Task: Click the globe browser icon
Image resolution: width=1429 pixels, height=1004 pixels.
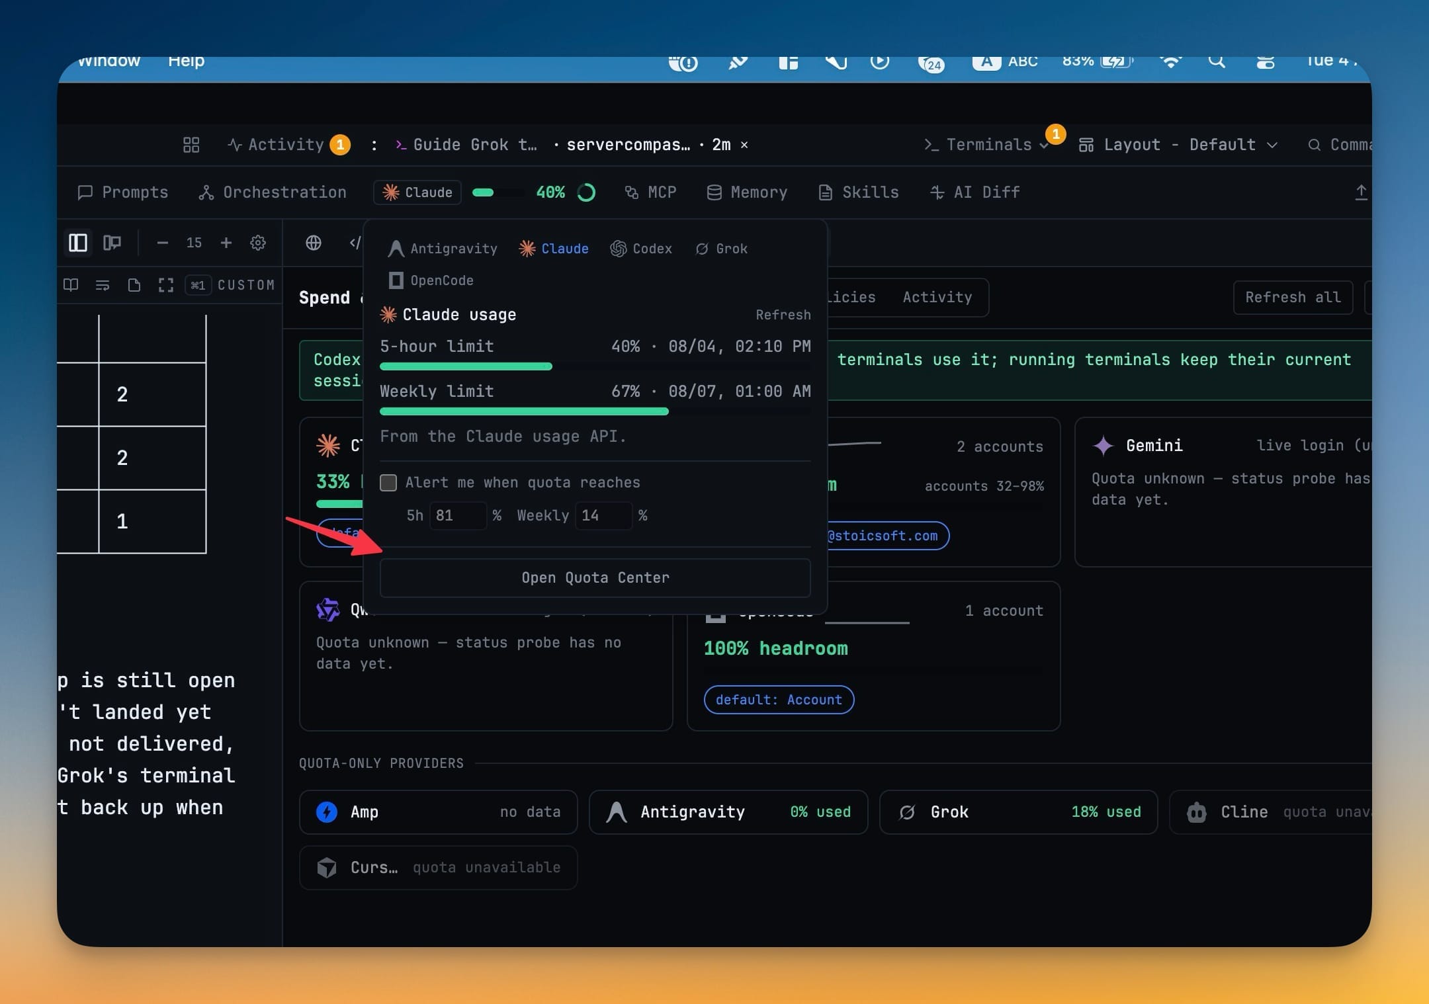Action: [314, 243]
